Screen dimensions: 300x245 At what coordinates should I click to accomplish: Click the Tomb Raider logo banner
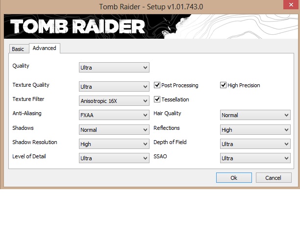(x=151, y=26)
